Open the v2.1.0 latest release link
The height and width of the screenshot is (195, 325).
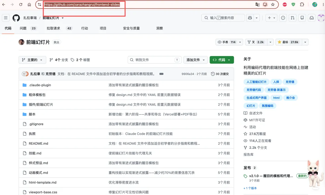pyautogui.click(x=271, y=176)
